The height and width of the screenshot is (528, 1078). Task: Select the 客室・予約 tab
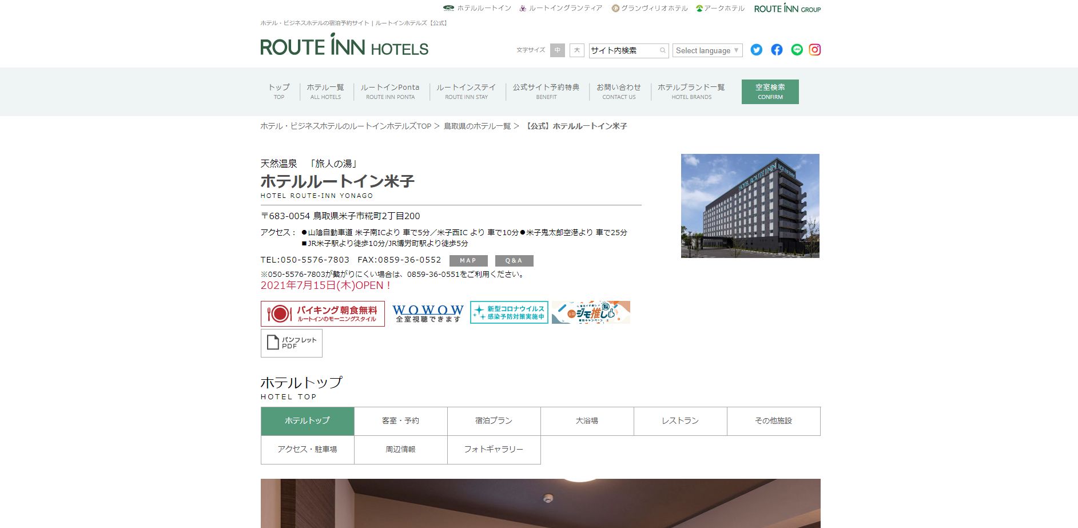[401, 421]
